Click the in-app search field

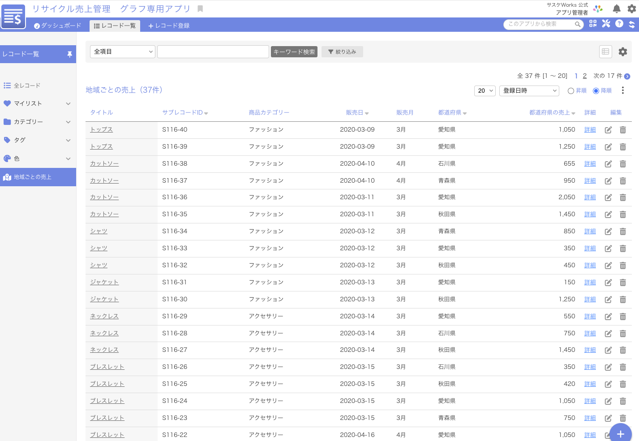click(x=541, y=24)
